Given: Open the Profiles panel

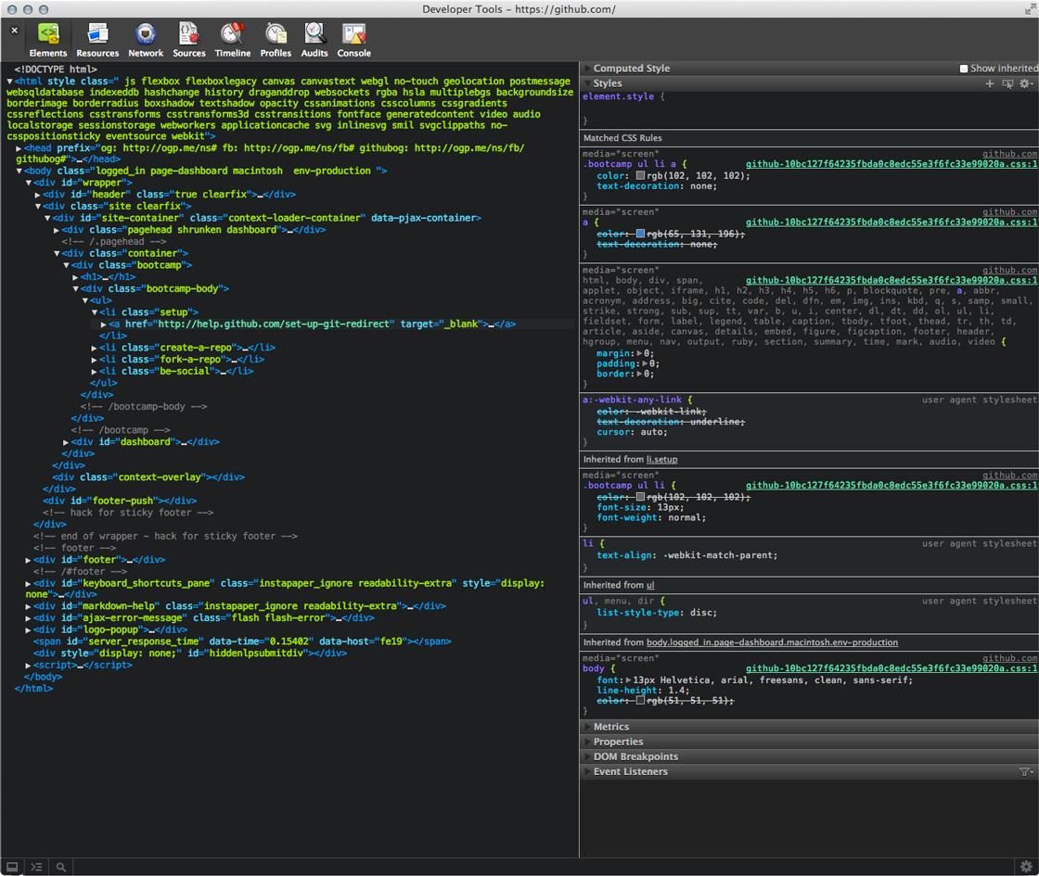Looking at the screenshot, I should [x=276, y=41].
